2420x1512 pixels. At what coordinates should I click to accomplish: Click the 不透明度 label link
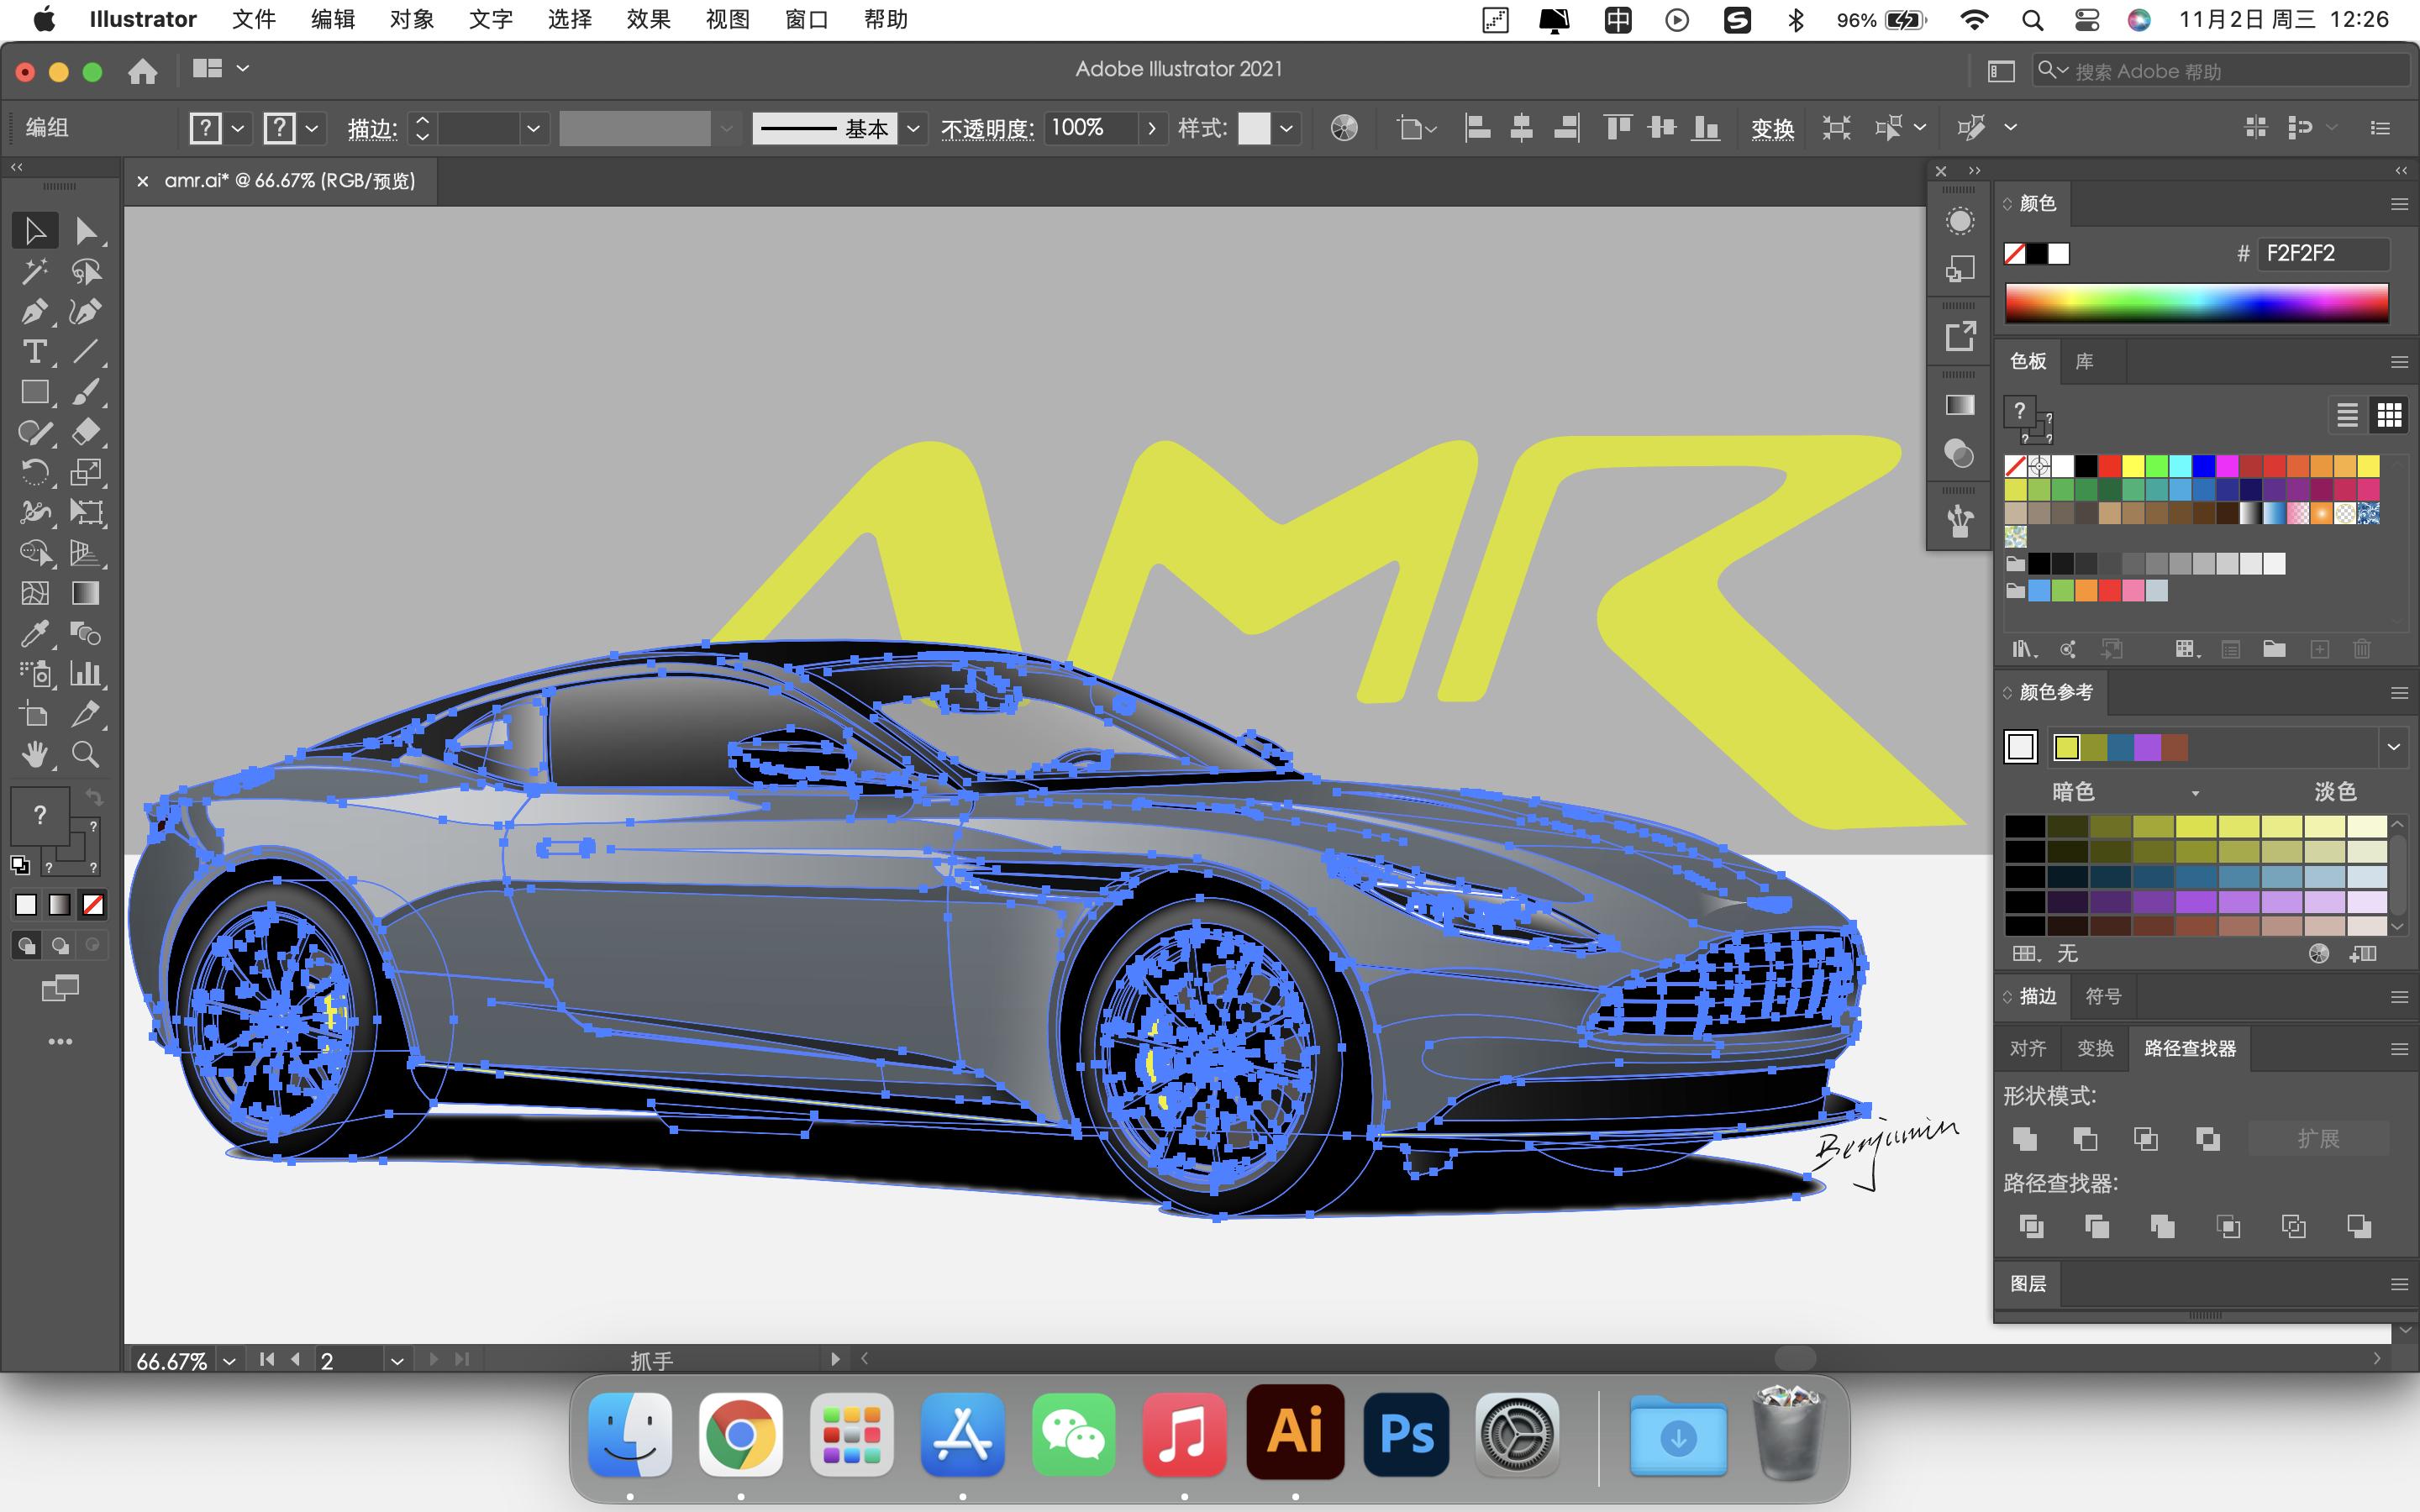986,128
